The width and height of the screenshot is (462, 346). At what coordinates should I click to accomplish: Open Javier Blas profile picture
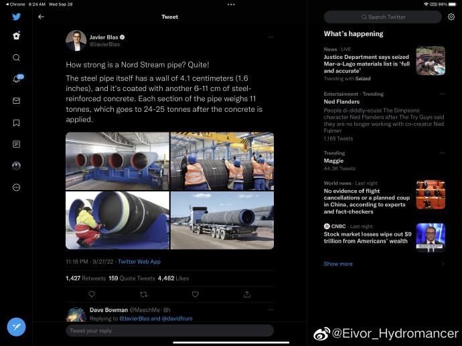coord(76,41)
